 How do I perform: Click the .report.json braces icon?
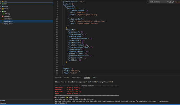[x=3, y=19]
